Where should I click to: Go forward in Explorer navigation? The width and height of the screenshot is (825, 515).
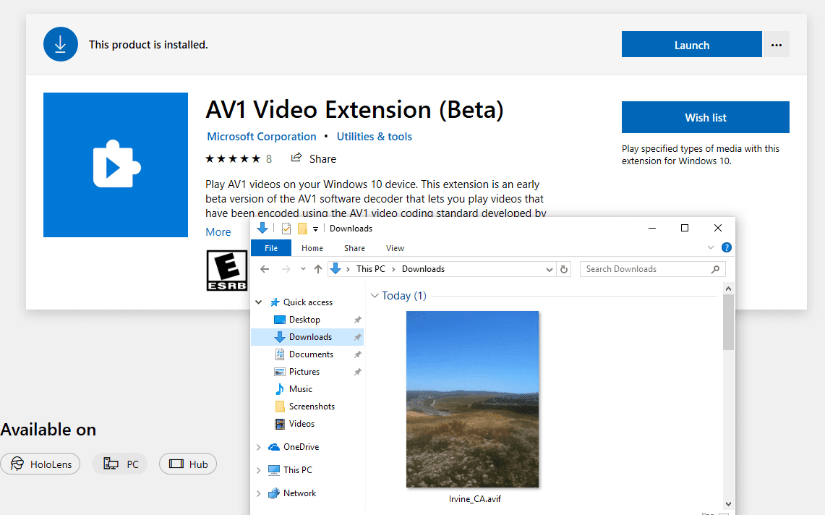(286, 269)
